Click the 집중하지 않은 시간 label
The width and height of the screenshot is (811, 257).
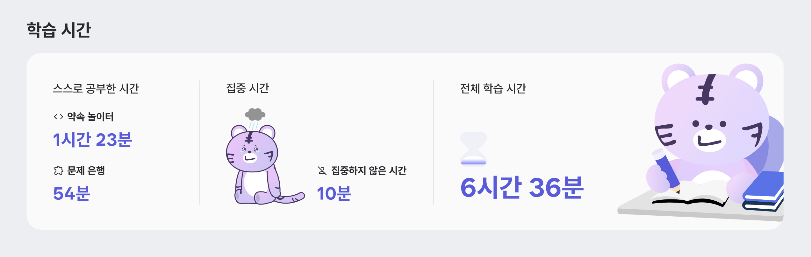(369, 171)
